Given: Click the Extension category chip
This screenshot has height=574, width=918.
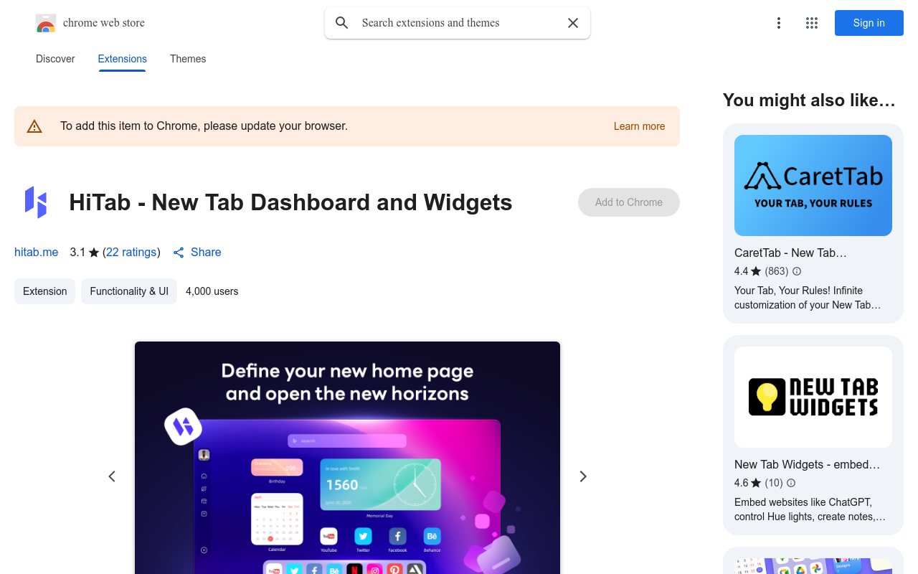Looking at the screenshot, I should click(x=44, y=291).
